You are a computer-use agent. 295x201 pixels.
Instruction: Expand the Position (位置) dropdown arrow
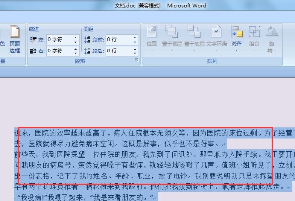coord(152,50)
